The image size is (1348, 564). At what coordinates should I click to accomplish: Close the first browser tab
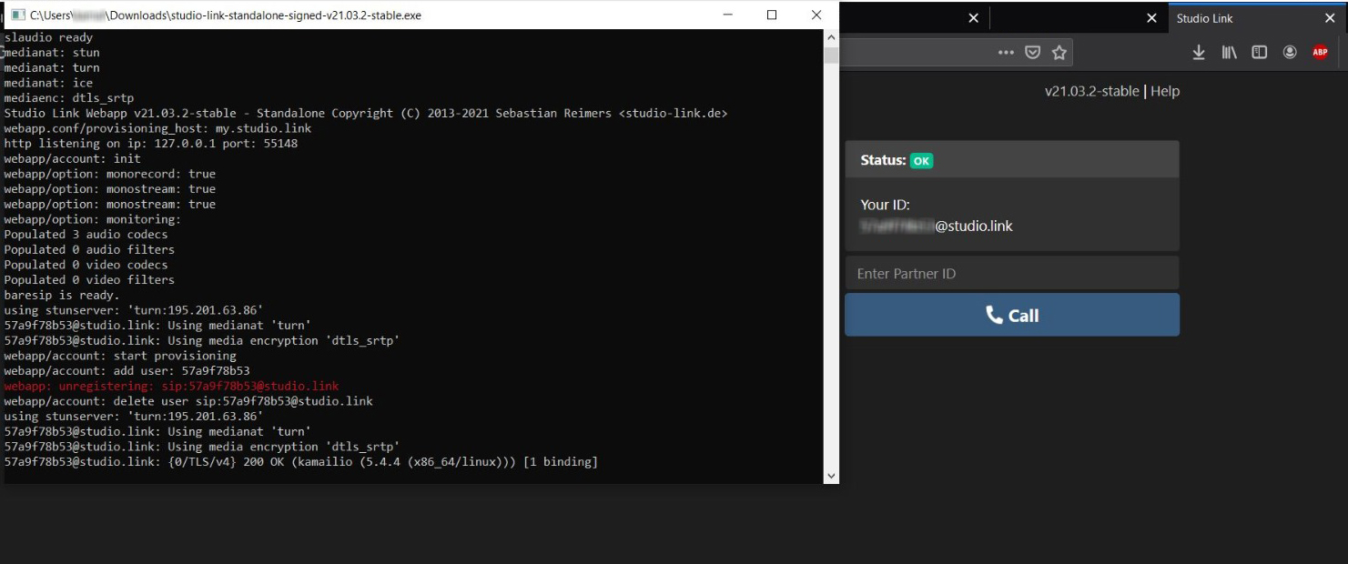click(x=973, y=18)
